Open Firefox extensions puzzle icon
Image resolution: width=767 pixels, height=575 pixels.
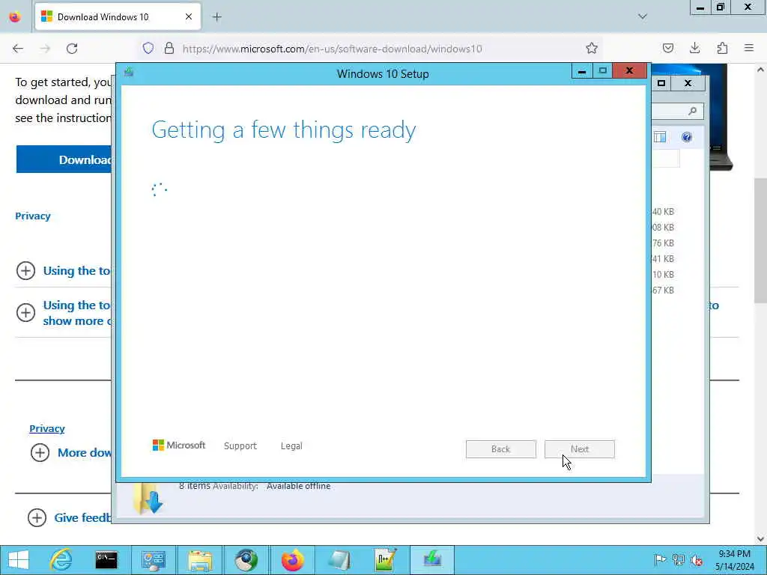tap(722, 48)
